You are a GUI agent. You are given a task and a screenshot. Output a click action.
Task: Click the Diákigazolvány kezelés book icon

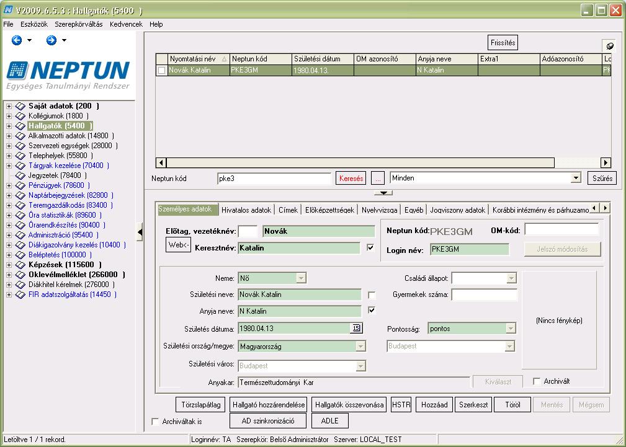coord(20,245)
